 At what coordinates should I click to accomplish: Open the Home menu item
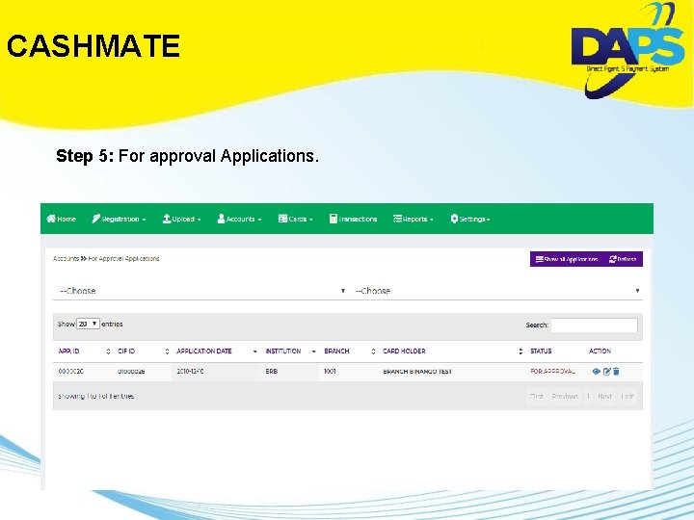[61, 219]
